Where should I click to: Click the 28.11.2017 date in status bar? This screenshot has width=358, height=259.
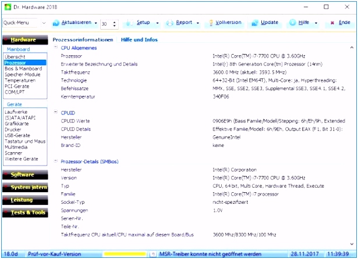point(304,254)
